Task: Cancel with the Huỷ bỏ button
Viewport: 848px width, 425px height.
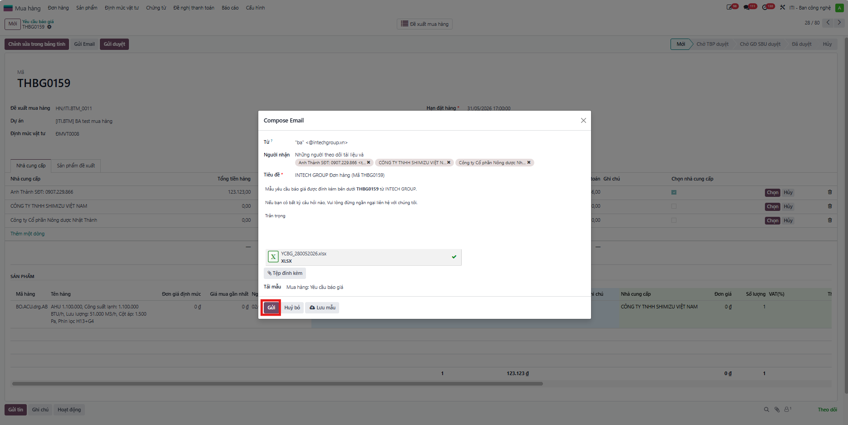Action: coord(292,308)
